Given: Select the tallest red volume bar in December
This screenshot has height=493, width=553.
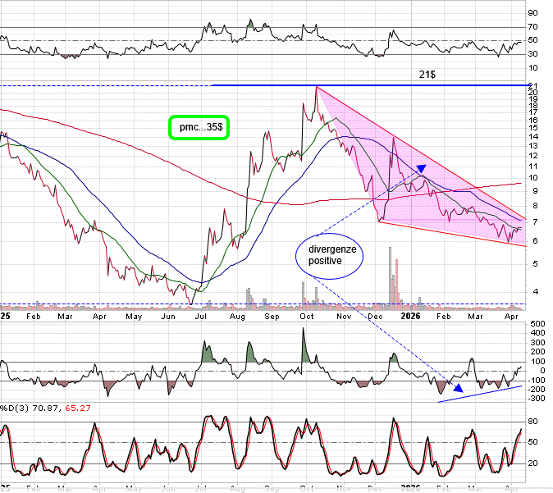Looking at the screenshot, I should tap(396, 281).
